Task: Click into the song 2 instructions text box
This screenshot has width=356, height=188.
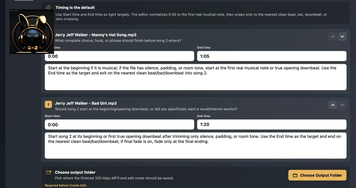Action: pos(196,145)
